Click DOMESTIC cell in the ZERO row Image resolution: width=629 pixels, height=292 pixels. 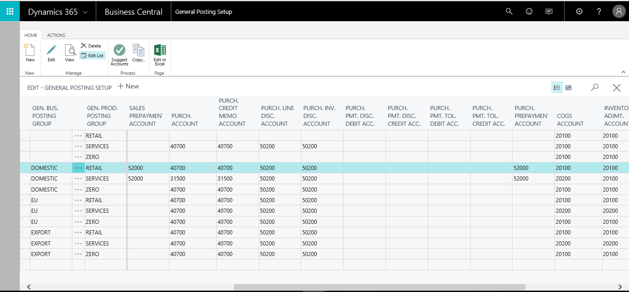51,190
